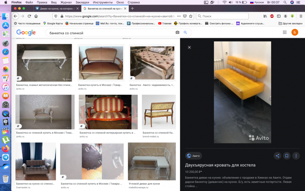Viewport: 305px width, 191px height.
Task: Save the previewed image to collection
Action: (x=287, y=156)
